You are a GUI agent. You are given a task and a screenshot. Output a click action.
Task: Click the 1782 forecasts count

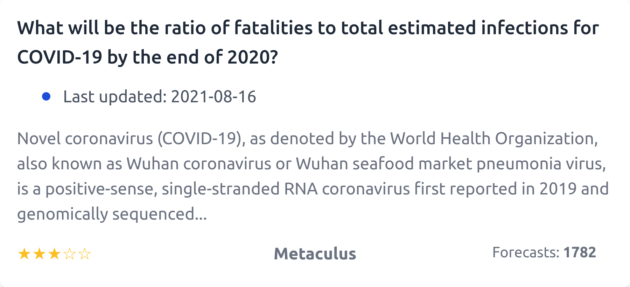[580, 252]
